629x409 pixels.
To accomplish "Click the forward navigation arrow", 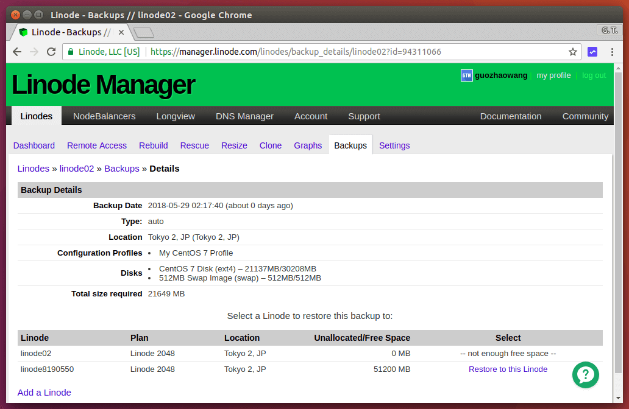I will point(34,52).
